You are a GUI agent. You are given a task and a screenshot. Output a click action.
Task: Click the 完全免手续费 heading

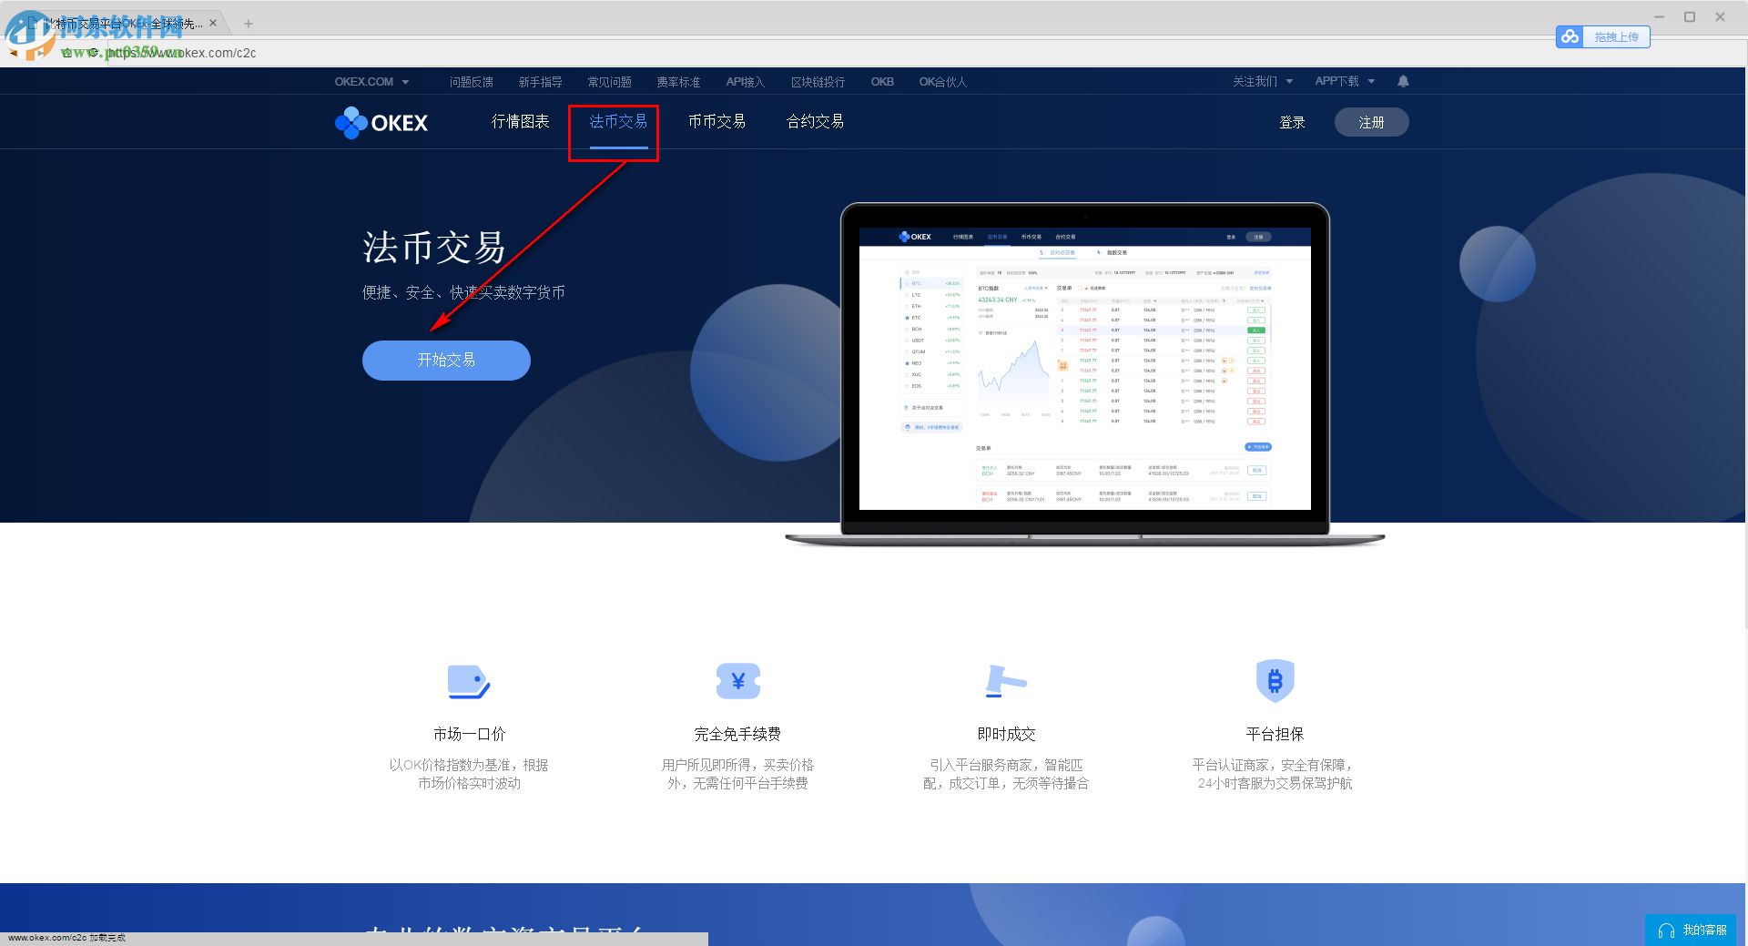tap(737, 734)
